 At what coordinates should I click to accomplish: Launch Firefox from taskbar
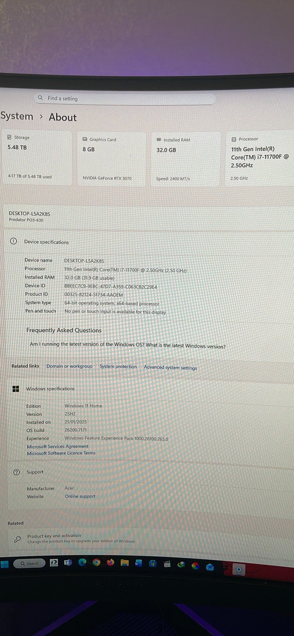[110, 562]
